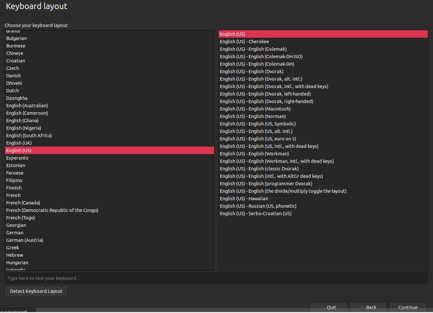Screen dimensions: 433x313
Task: Click the Continue button
Action: 408,307
